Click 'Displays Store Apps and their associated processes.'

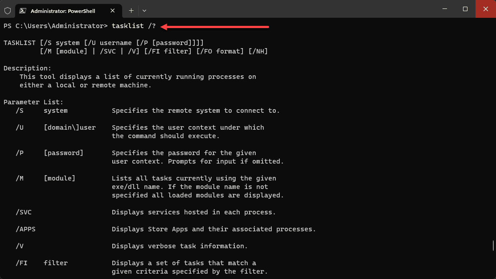pyautogui.click(x=214, y=229)
